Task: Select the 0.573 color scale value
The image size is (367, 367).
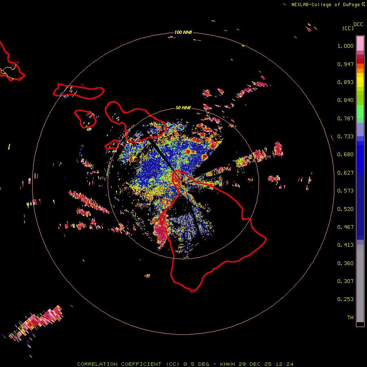Action: point(345,191)
